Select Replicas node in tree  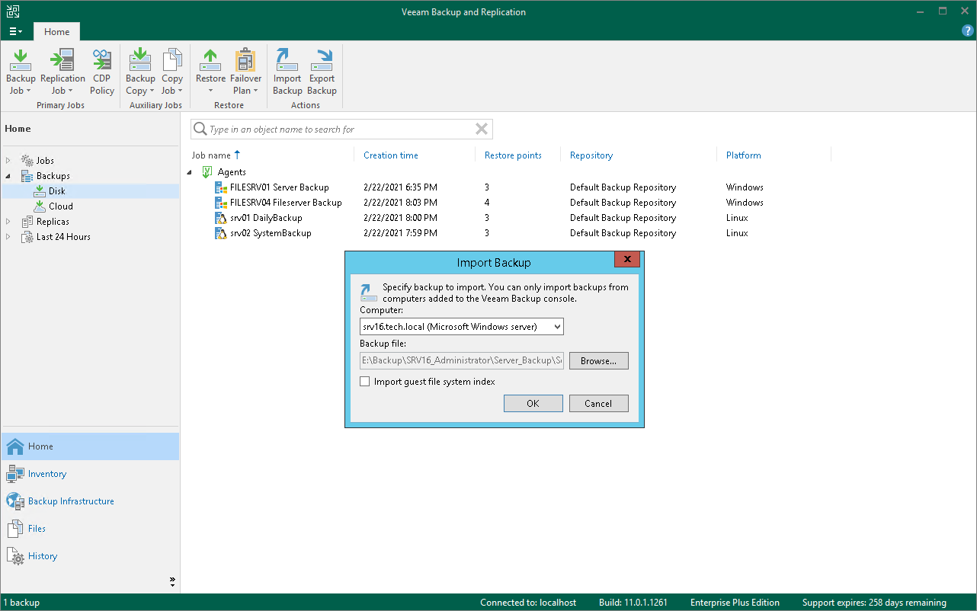pos(53,222)
